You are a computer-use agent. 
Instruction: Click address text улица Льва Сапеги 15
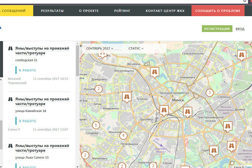pyautogui.click(x=32, y=158)
